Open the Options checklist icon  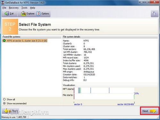tap(38, 14)
